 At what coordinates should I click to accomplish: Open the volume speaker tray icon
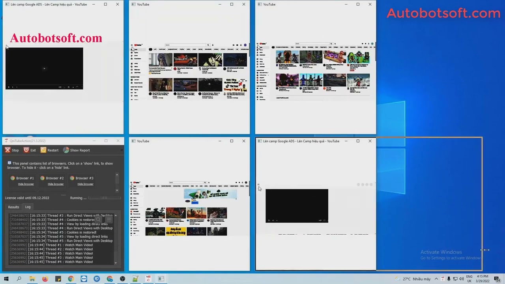(461, 279)
